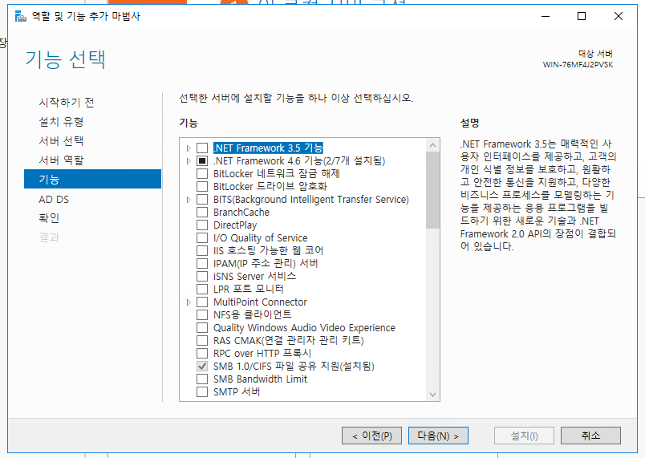Image resolution: width=645 pixels, height=458 pixels.
Task: Click the 다음(N) button
Action: (438, 436)
